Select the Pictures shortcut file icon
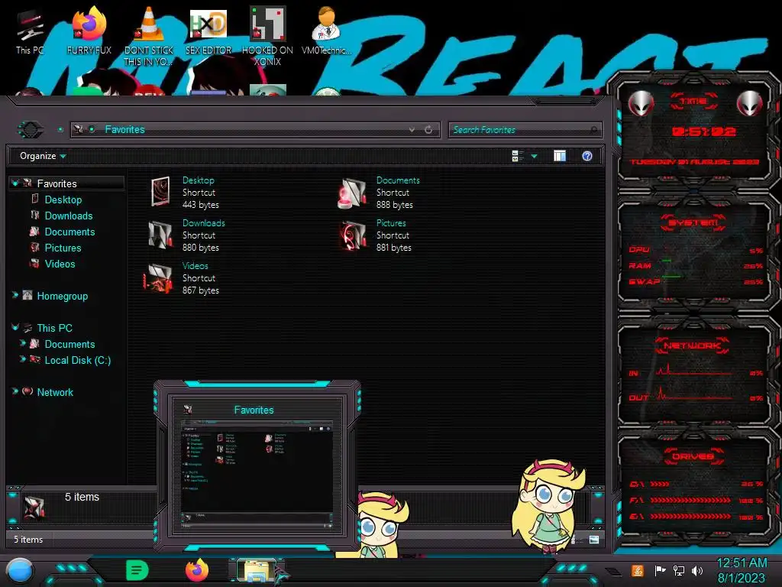 coord(353,235)
